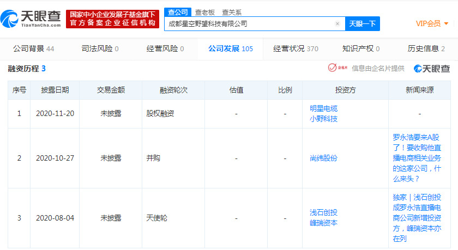
Task: Click the 投资方 column header
Action: pos(345,90)
